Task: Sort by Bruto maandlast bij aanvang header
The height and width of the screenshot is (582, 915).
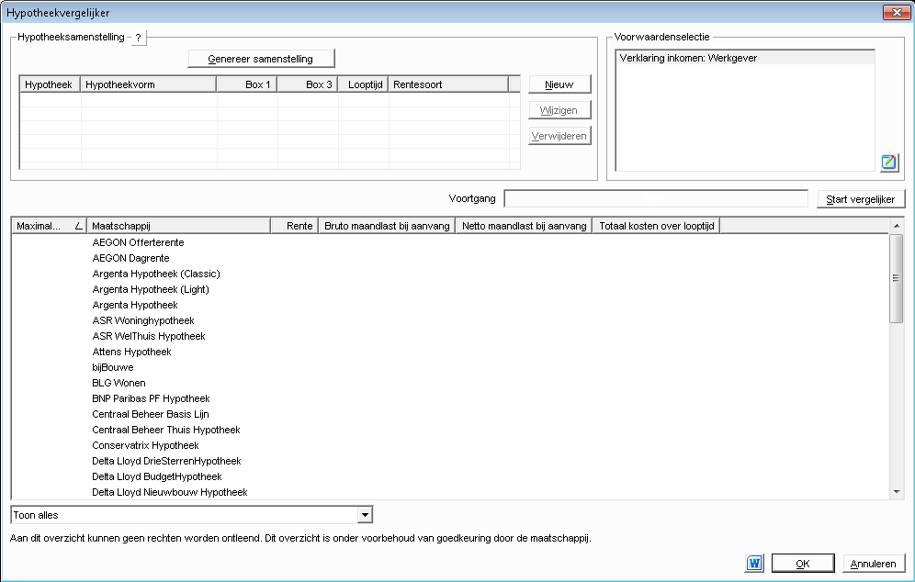Action: 387,226
